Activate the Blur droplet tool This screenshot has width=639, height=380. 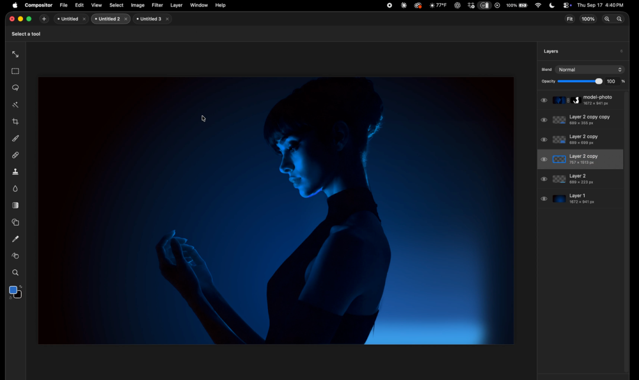pos(15,189)
